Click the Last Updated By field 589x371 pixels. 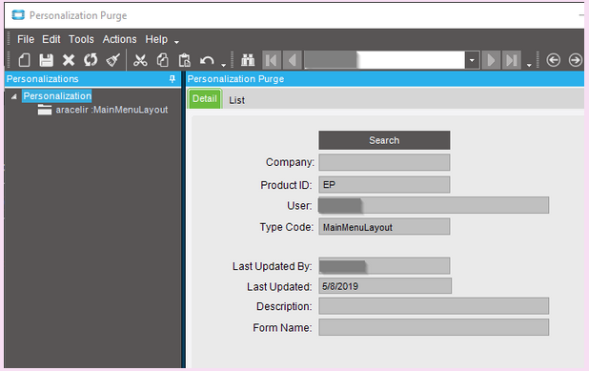coord(384,266)
